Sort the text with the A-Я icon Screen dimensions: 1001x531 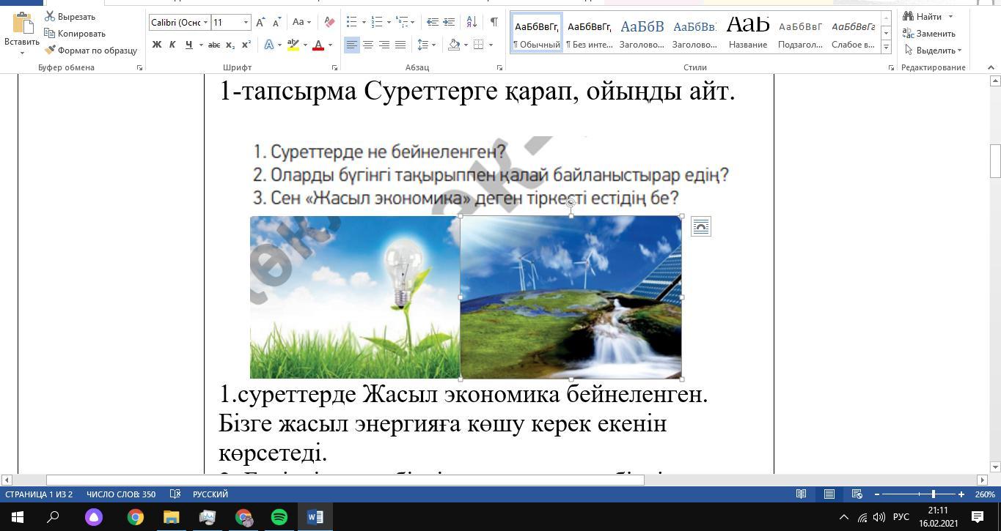[472, 22]
